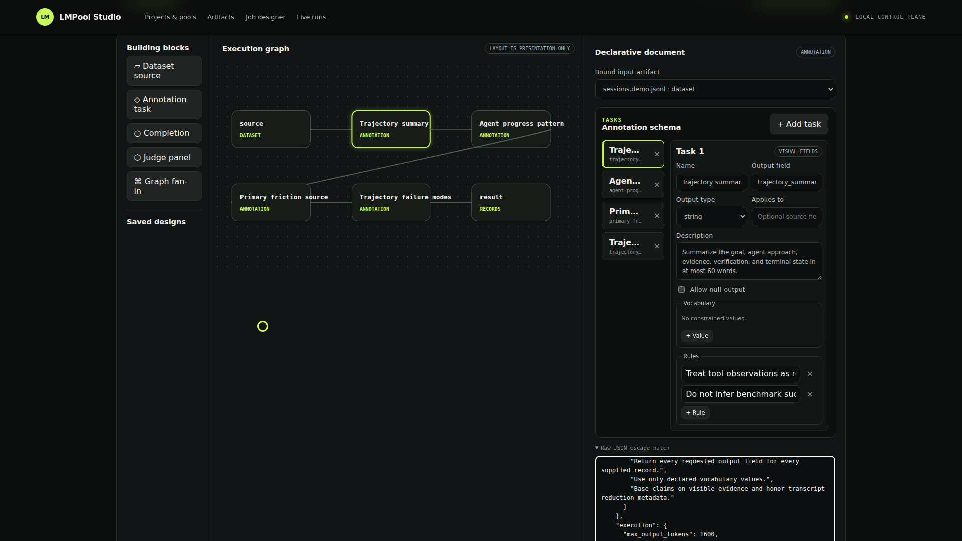Viewport: 962px width, 541px height.
Task: Go to the Live runs page
Action: [x=311, y=17]
